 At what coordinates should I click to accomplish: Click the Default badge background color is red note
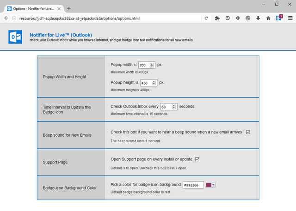pyautogui.click(x=141, y=192)
